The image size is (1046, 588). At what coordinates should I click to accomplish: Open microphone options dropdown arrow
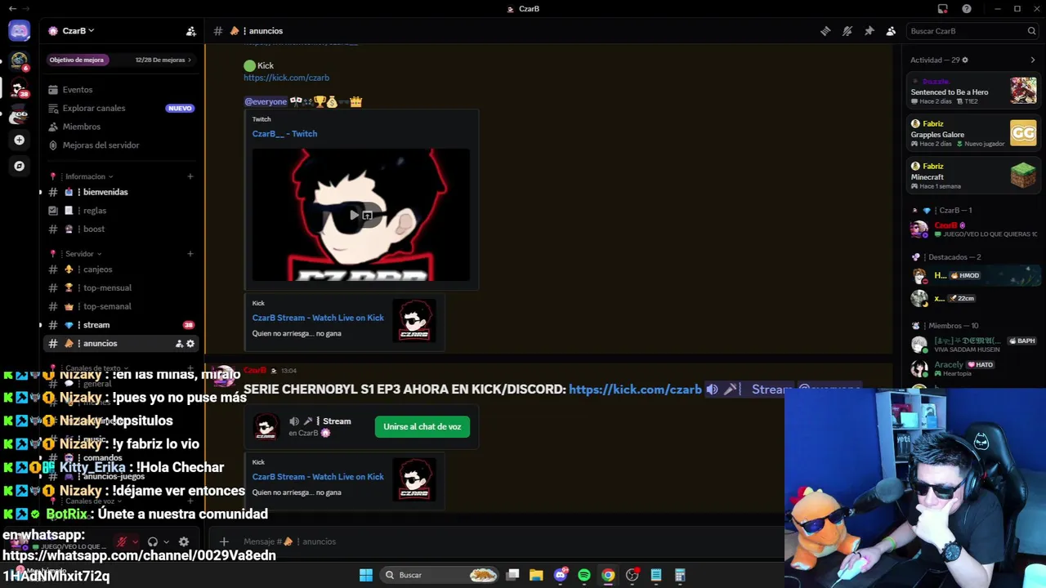[x=135, y=541]
